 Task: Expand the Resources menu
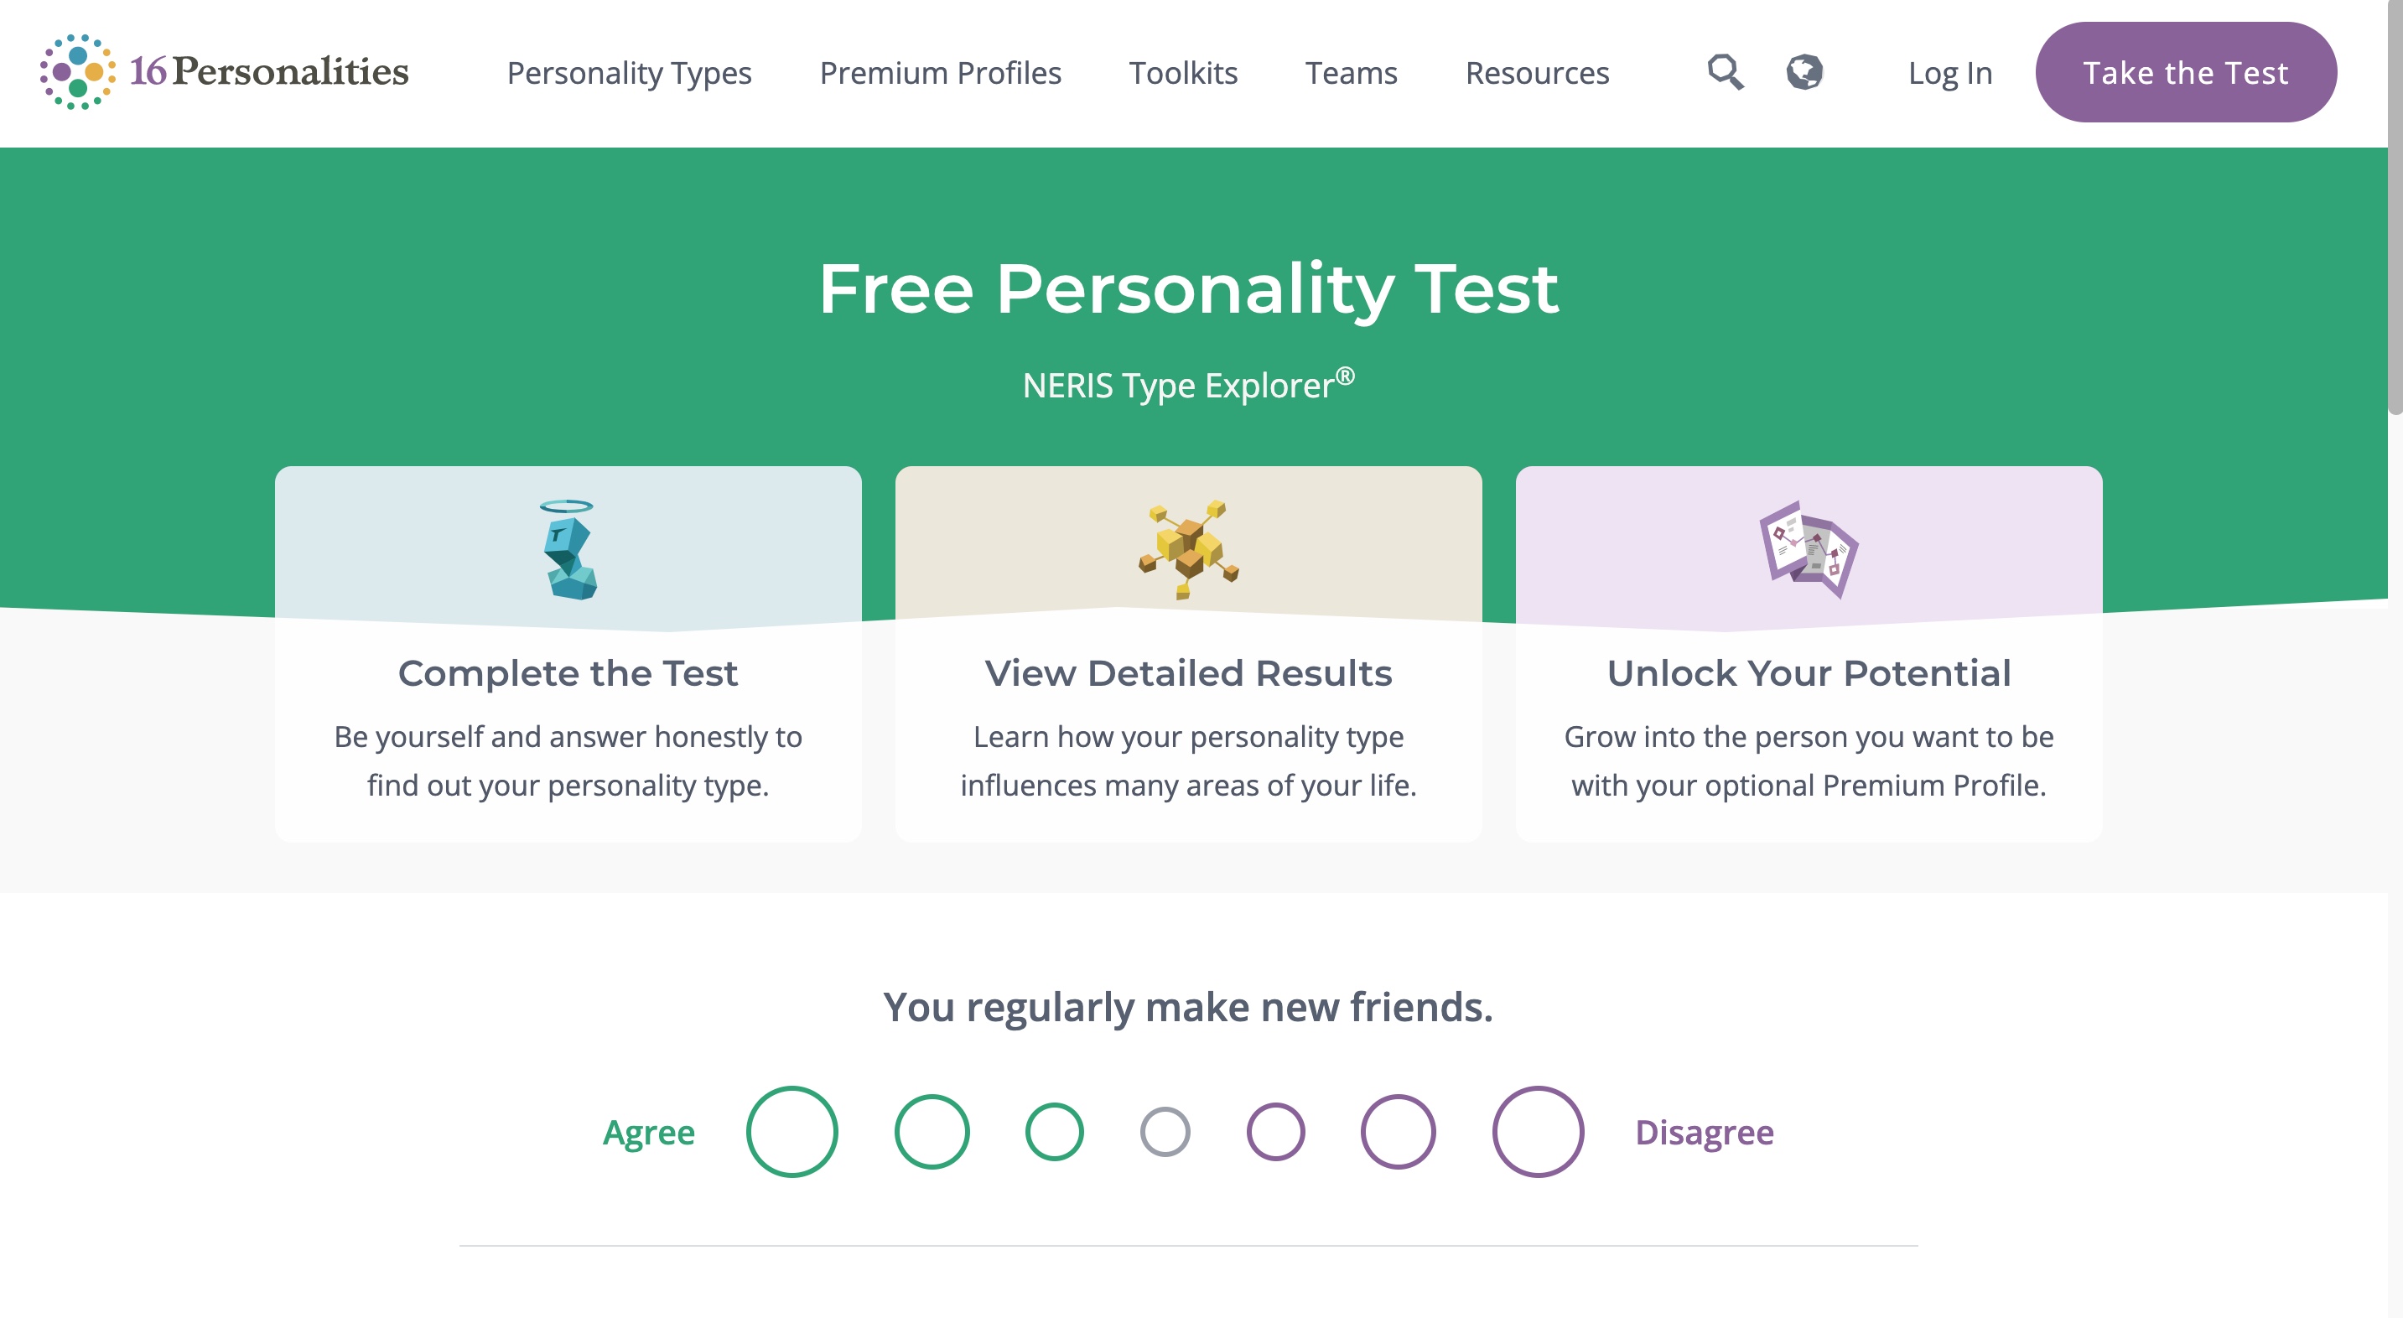point(1538,73)
